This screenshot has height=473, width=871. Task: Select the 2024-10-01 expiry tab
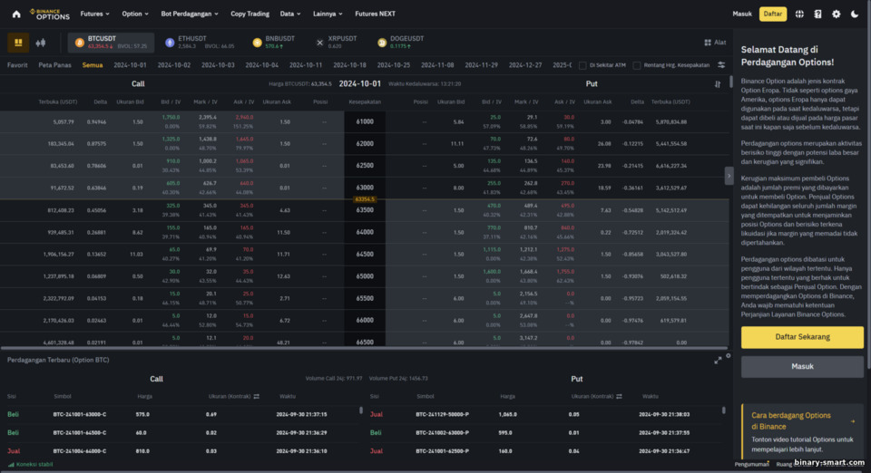tap(130, 65)
